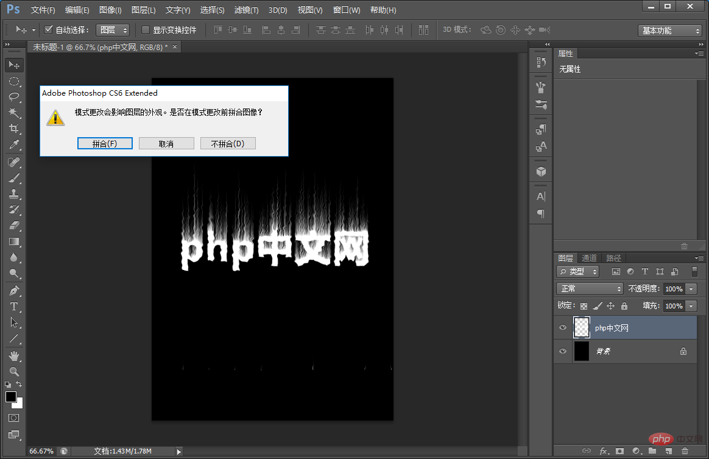Viewport: 709px width, 459px height.
Task: Select the Dodge tool
Action: coord(14,274)
